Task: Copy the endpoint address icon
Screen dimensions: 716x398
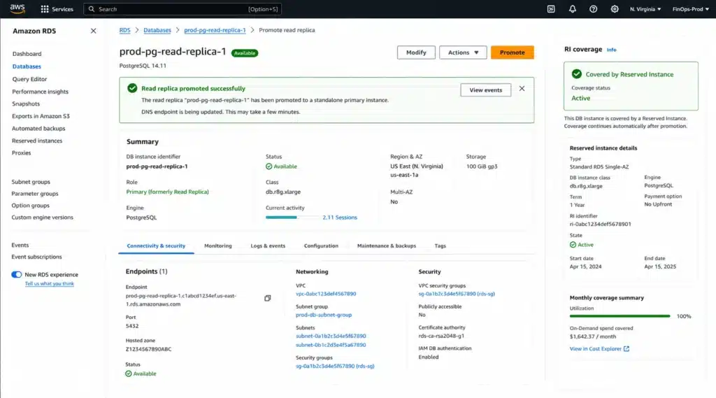Action: [268, 299]
